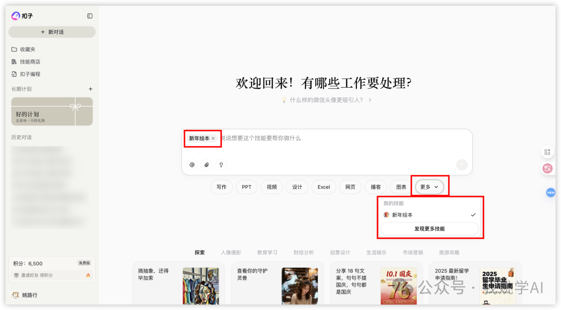The image size is (561, 310).
Task: Open the 技能商店 skill store
Action: [x=28, y=61]
